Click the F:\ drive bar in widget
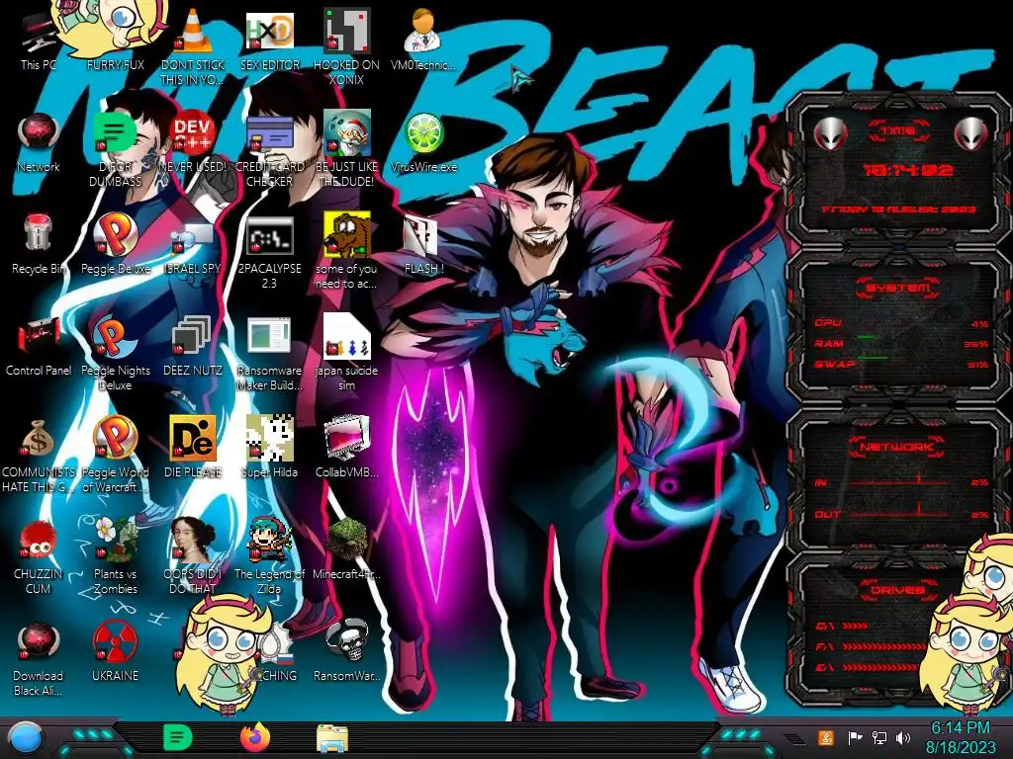The width and height of the screenshot is (1013, 759). pyautogui.click(x=869, y=646)
